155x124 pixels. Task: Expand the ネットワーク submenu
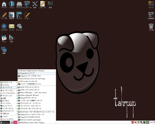tap(9, 106)
